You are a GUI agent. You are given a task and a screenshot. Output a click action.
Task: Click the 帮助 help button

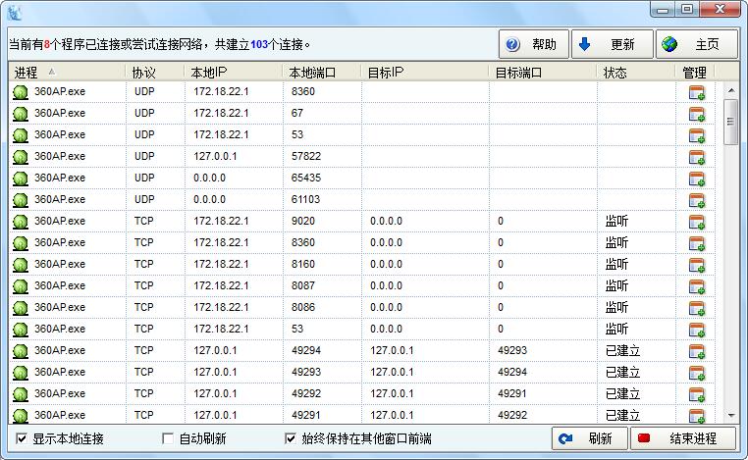coord(534,44)
